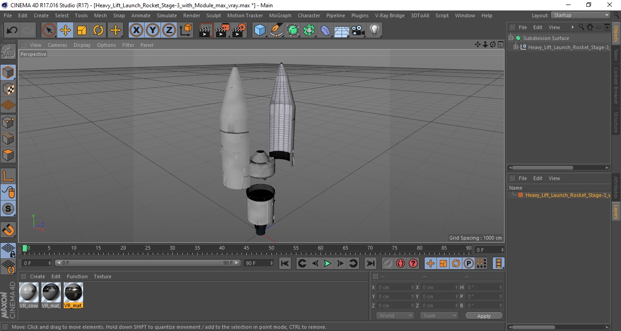
Task: Open the Layout dropdown showing Startup
Action: 581,15
